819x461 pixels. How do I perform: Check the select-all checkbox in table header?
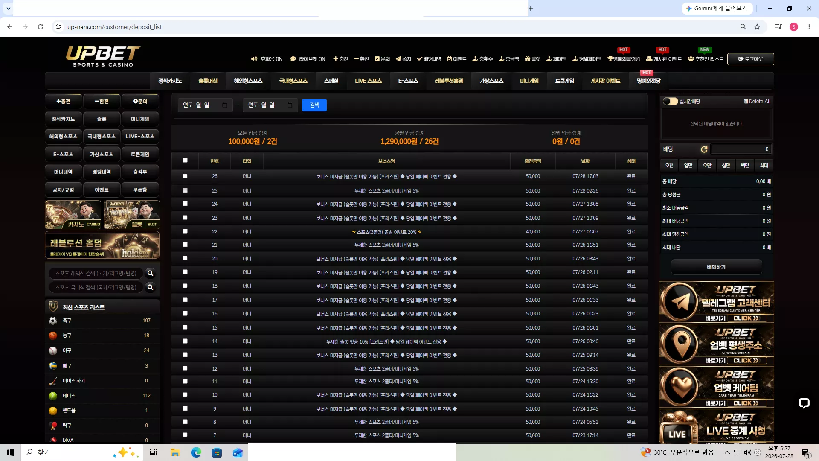tap(185, 160)
